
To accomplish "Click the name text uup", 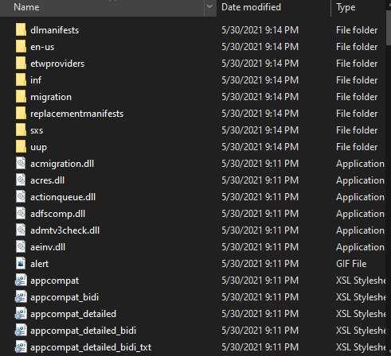I will click(x=38, y=147).
